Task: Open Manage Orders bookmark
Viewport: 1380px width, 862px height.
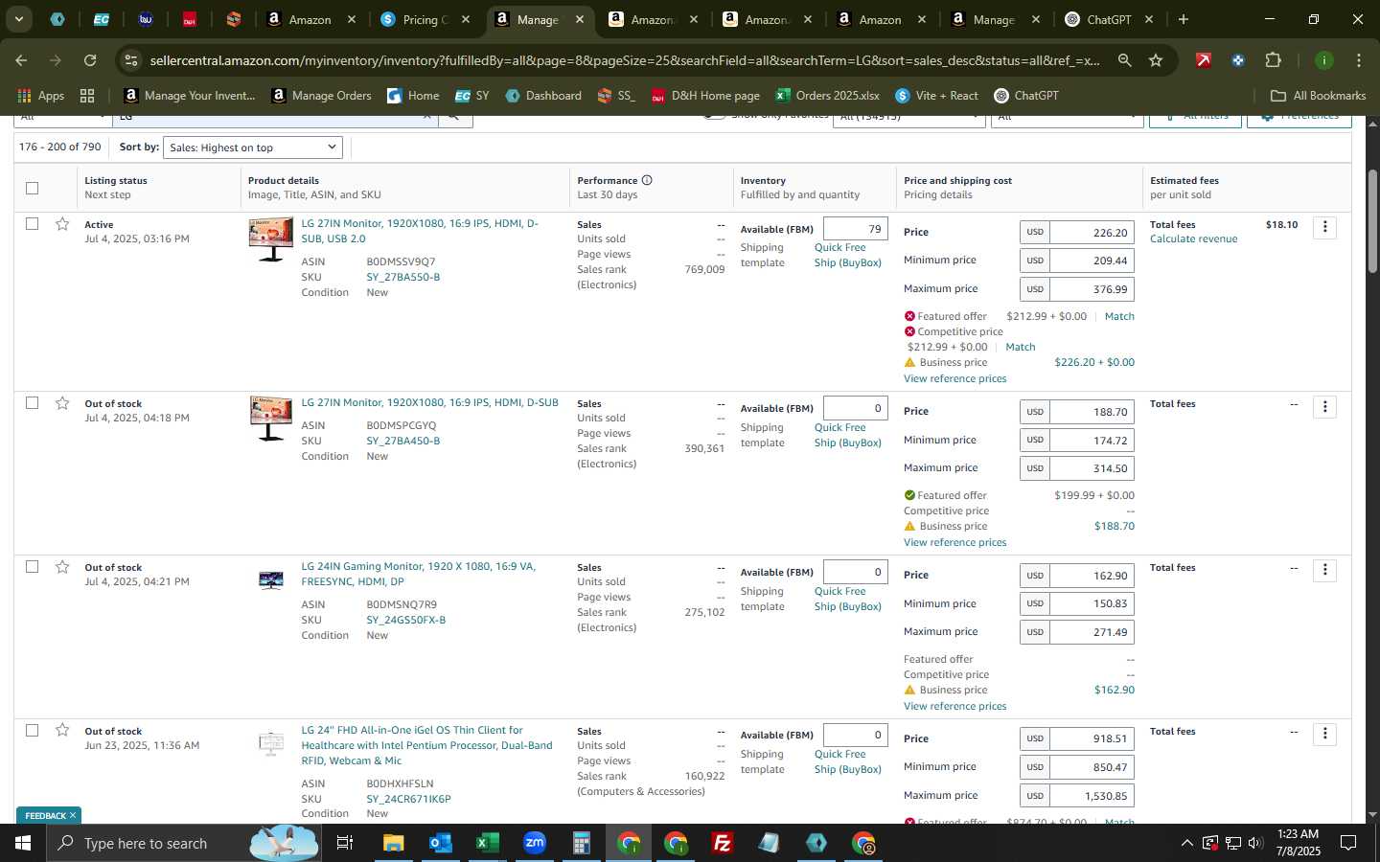Action: pyautogui.click(x=321, y=96)
